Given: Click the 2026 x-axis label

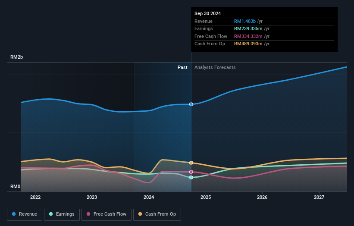Looking at the screenshot, I should pyautogui.click(x=262, y=198).
